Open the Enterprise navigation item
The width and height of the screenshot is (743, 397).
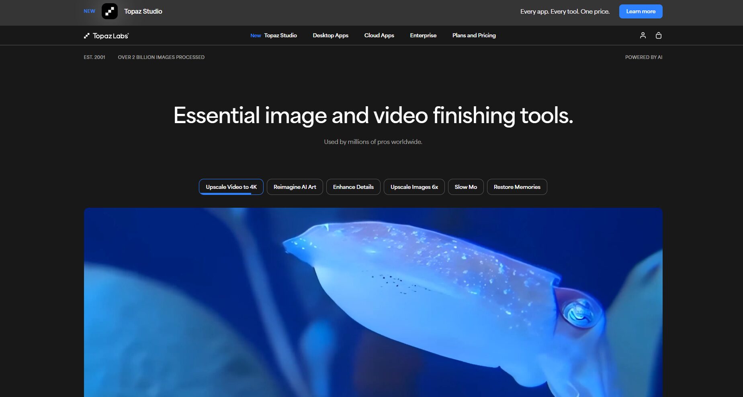coord(423,35)
